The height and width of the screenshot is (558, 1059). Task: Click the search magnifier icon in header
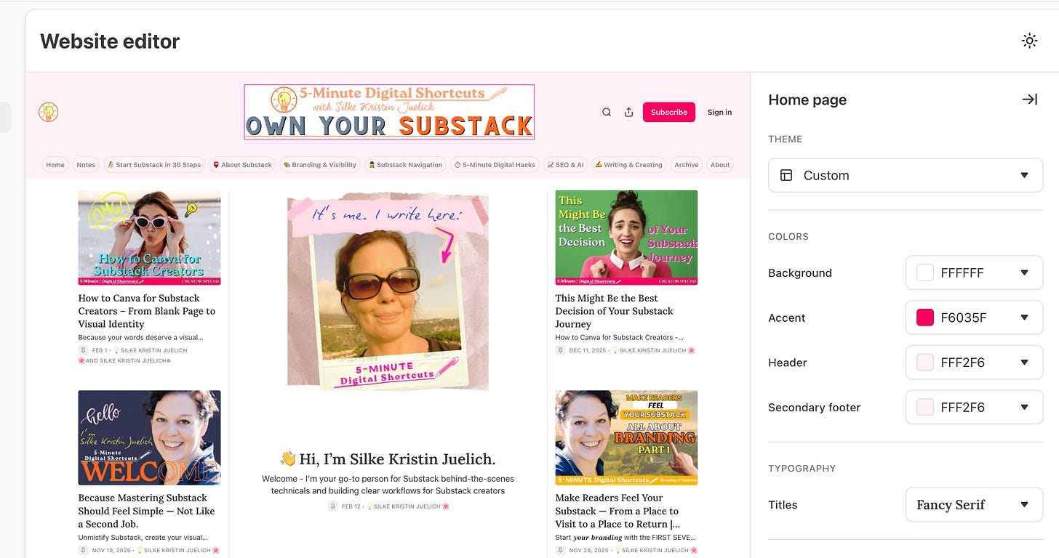[607, 112]
